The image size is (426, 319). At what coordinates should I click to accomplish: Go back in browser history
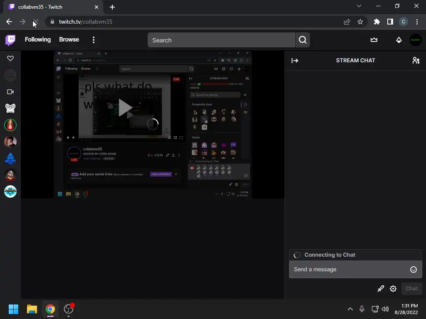[x=9, y=22]
